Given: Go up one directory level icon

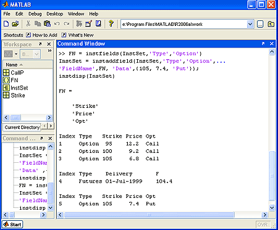Looking at the screenshot, I should coord(271,24).
